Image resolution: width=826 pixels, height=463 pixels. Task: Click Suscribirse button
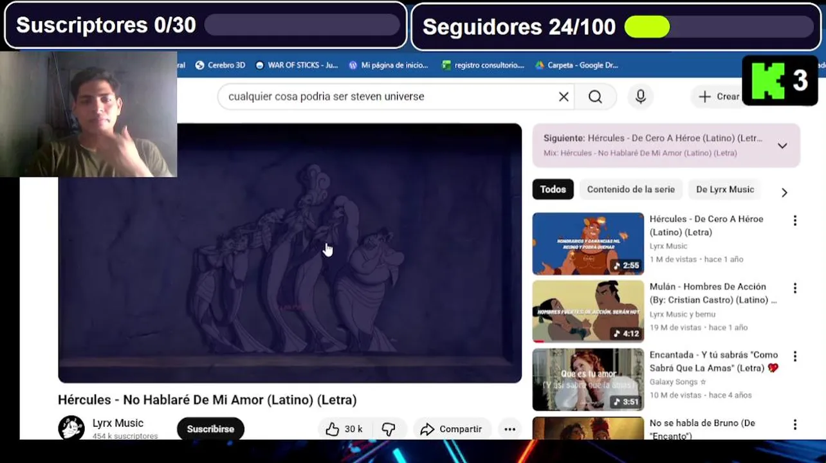(210, 429)
